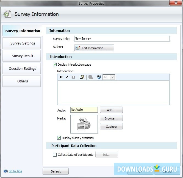Select the Survey Result tab
This screenshot has width=183, height=178.
click(x=23, y=56)
